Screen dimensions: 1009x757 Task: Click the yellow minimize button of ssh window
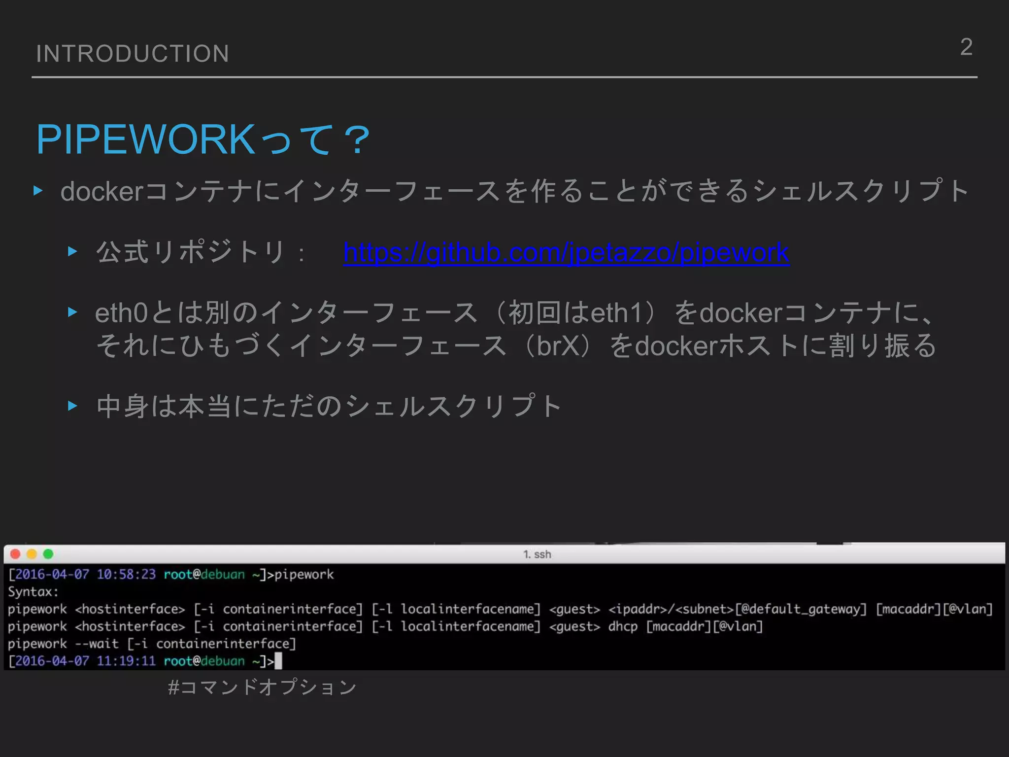pos(32,554)
